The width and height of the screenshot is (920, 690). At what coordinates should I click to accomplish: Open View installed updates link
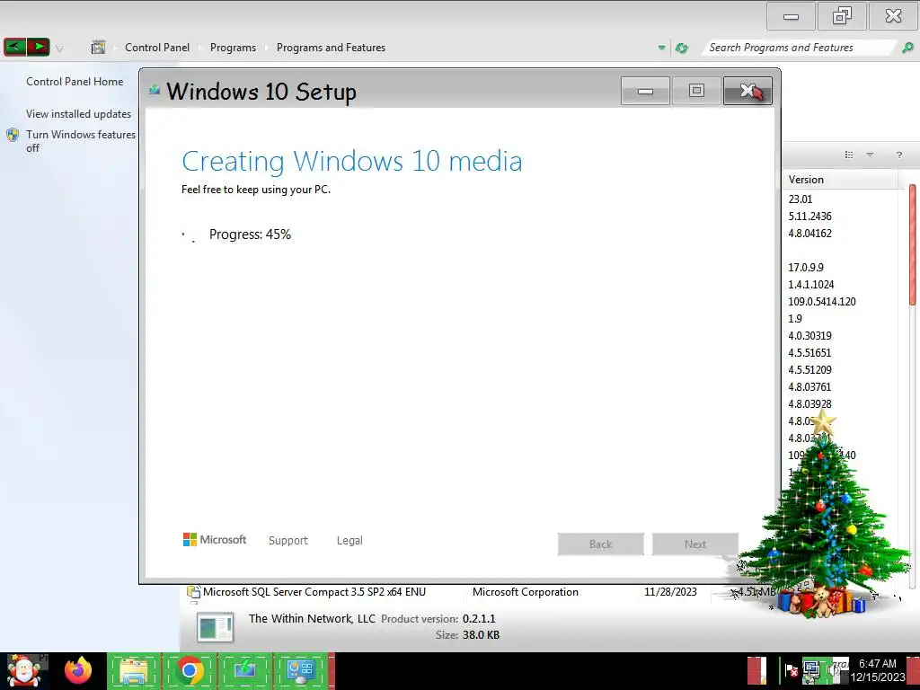[x=79, y=114]
